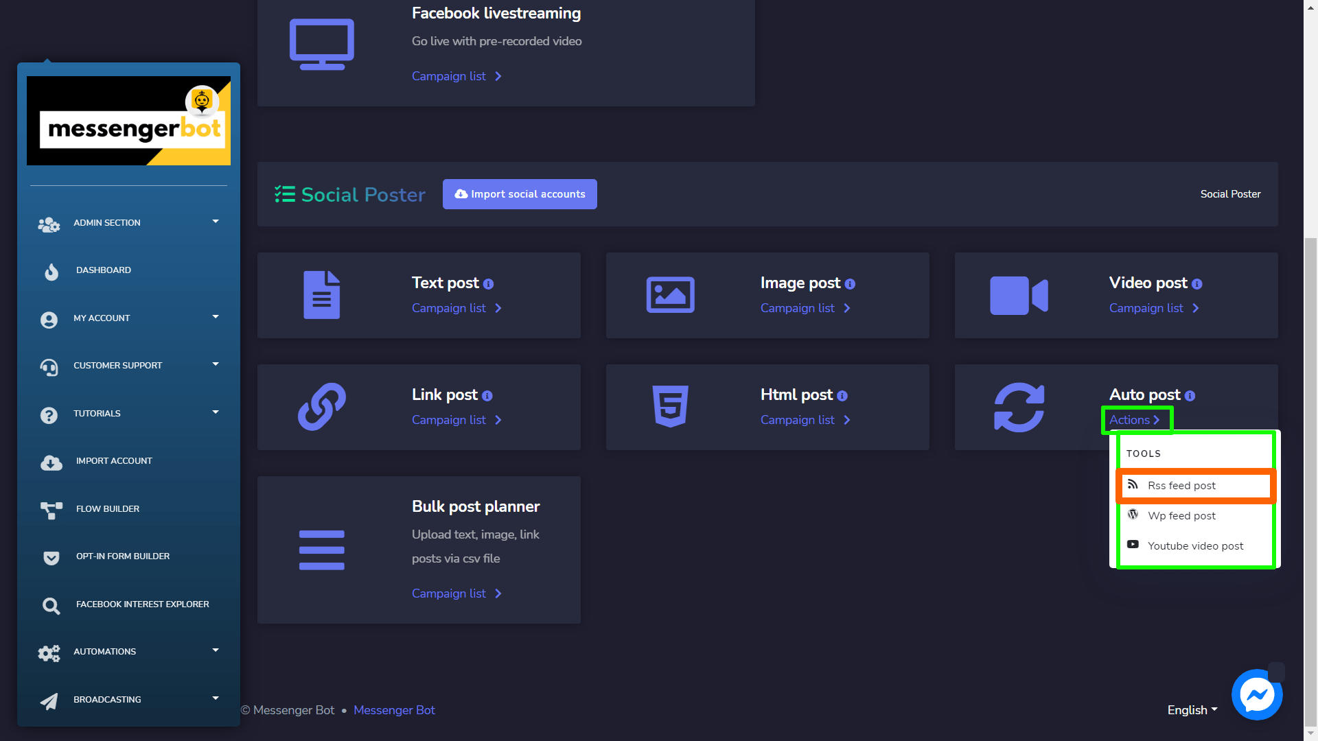
Task: Click the Text post document icon
Action: point(322,295)
